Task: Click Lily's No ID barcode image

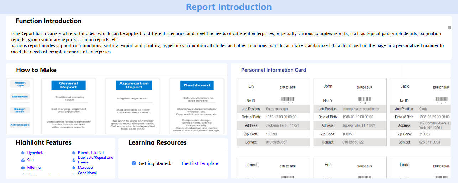Action: [288, 100]
